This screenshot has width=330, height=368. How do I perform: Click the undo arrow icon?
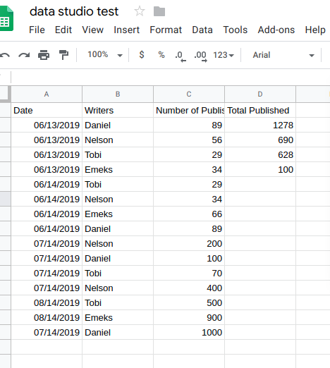click(x=5, y=55)
